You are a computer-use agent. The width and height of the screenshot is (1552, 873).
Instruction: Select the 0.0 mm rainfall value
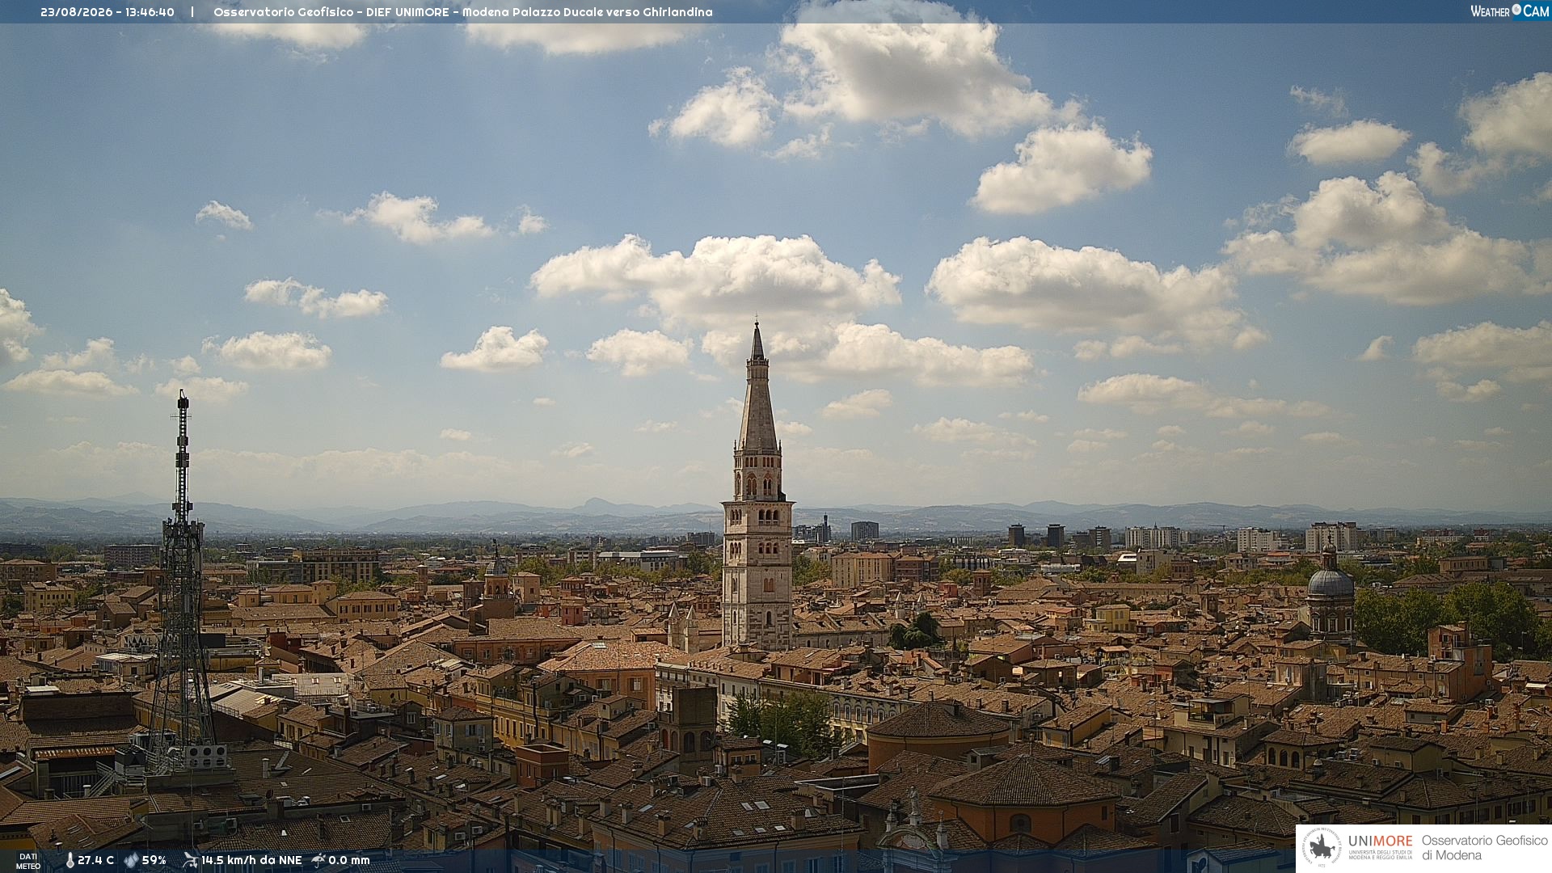[348, 860]
